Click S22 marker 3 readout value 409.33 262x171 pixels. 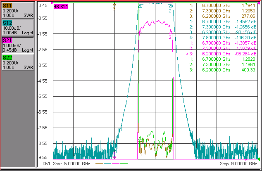coord(248,70)
